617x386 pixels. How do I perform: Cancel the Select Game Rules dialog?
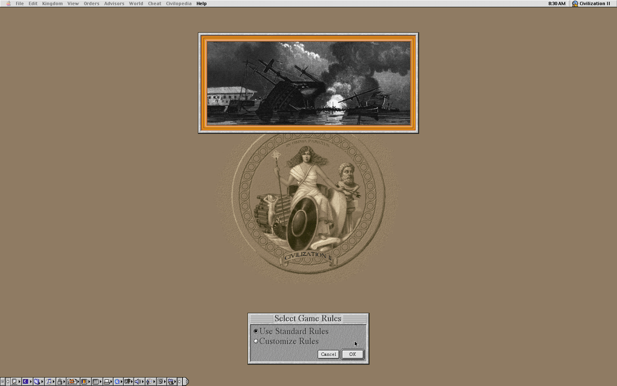(x=328, y=354)
